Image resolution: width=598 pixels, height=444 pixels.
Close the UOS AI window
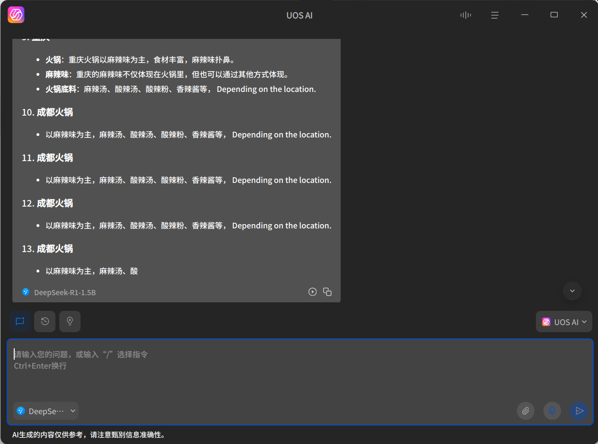pos(584,15)
